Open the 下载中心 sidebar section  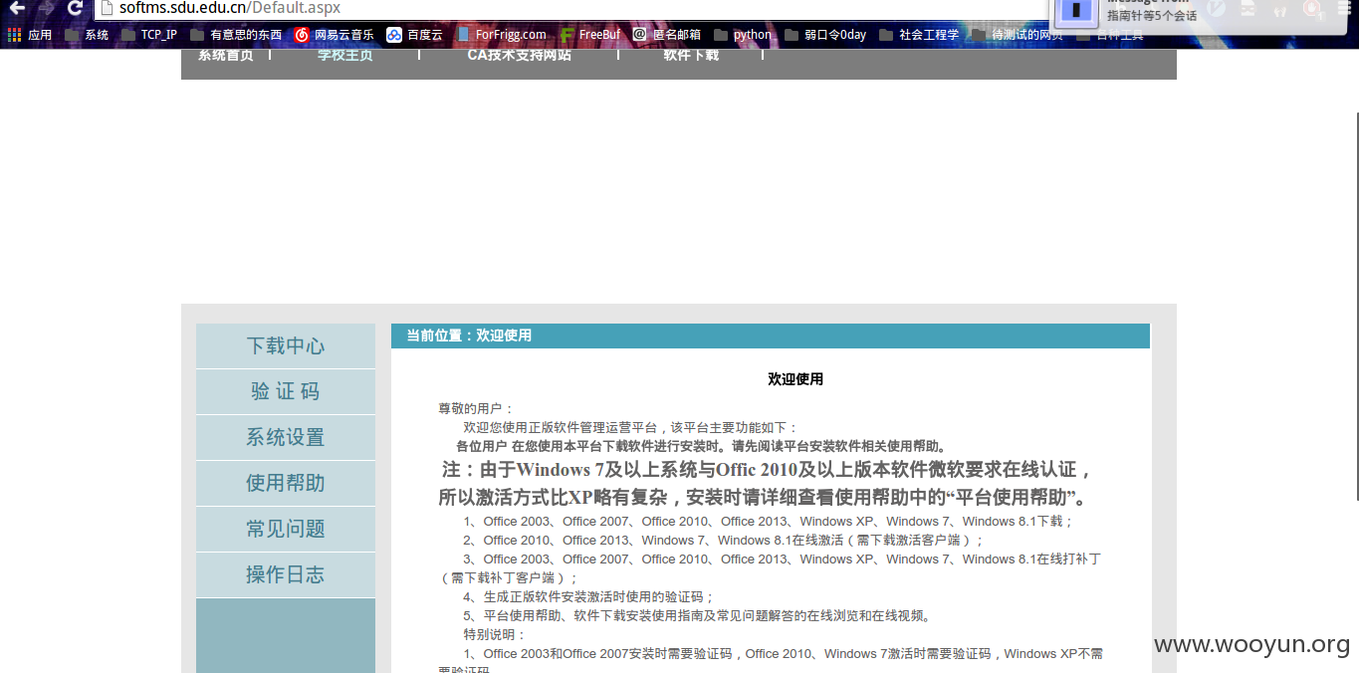(x=286, y=345)
